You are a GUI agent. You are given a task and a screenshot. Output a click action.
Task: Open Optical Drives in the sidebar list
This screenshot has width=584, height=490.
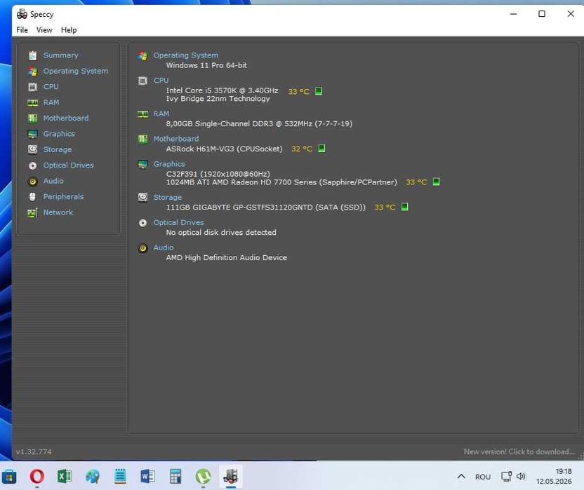coord(69,165)
